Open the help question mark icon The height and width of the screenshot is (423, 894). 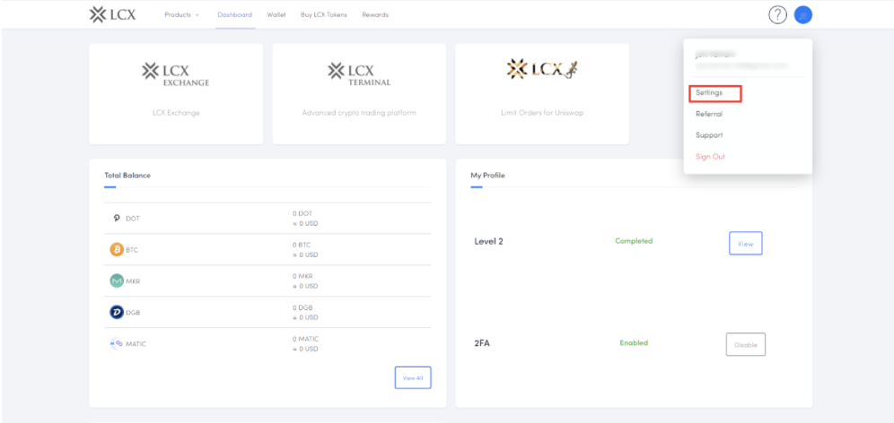click(x=777, y=15)
